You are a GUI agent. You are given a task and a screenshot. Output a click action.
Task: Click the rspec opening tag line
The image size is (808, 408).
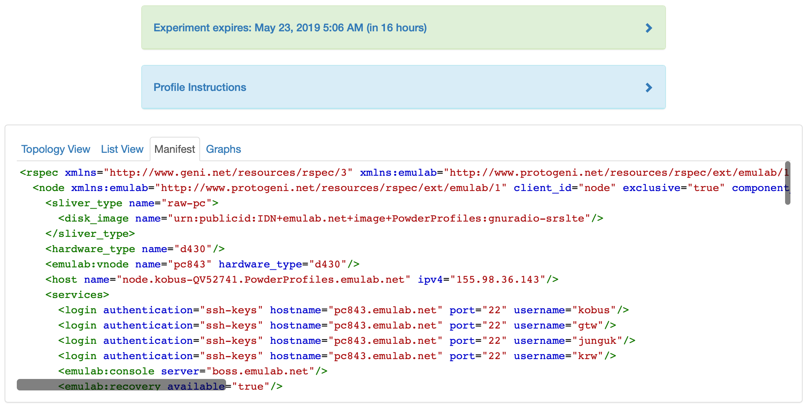[x=404, y=173]
